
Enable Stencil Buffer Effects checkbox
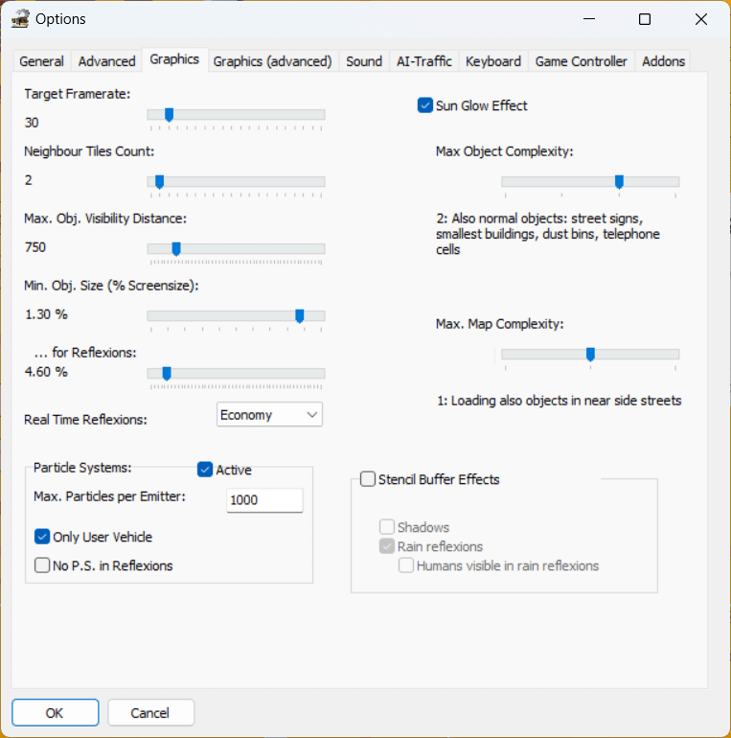[368, 479]
